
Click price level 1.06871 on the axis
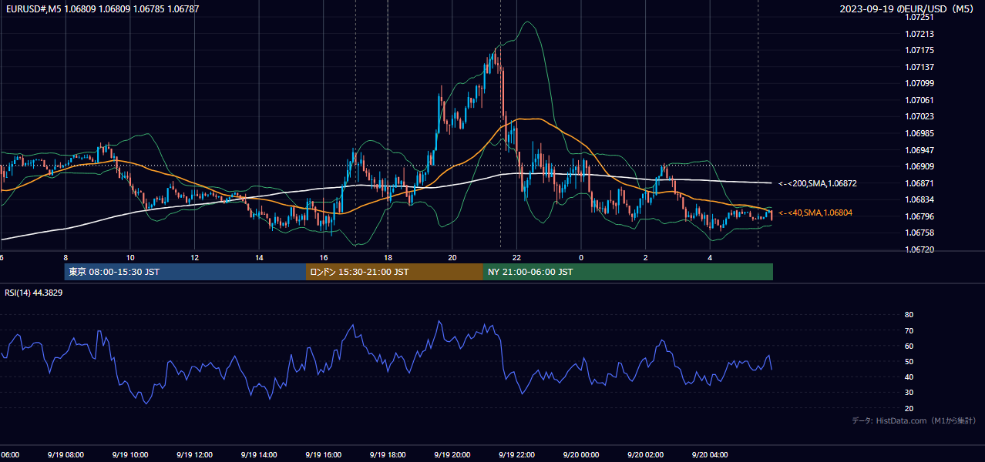[919, 183]
